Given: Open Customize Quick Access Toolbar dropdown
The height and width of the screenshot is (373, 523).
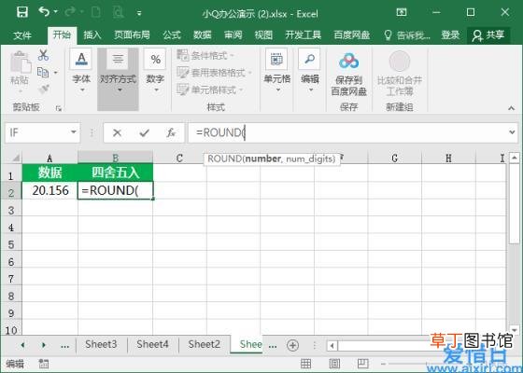Looking at the screenshot, I should [139, 13].
